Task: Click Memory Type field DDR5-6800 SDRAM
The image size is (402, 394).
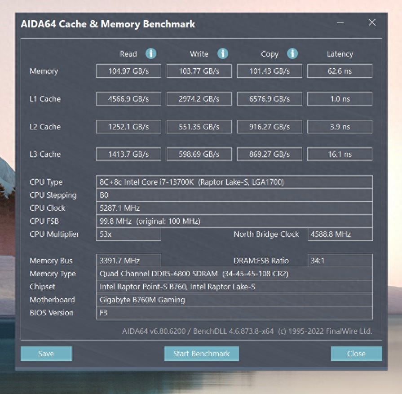Action: coord(234,274)
